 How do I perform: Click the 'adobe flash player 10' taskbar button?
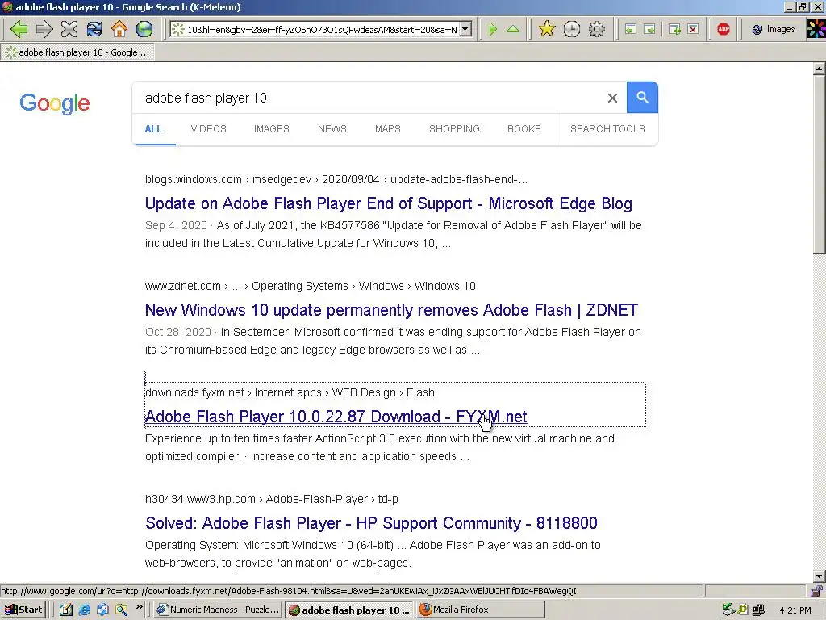349,610
